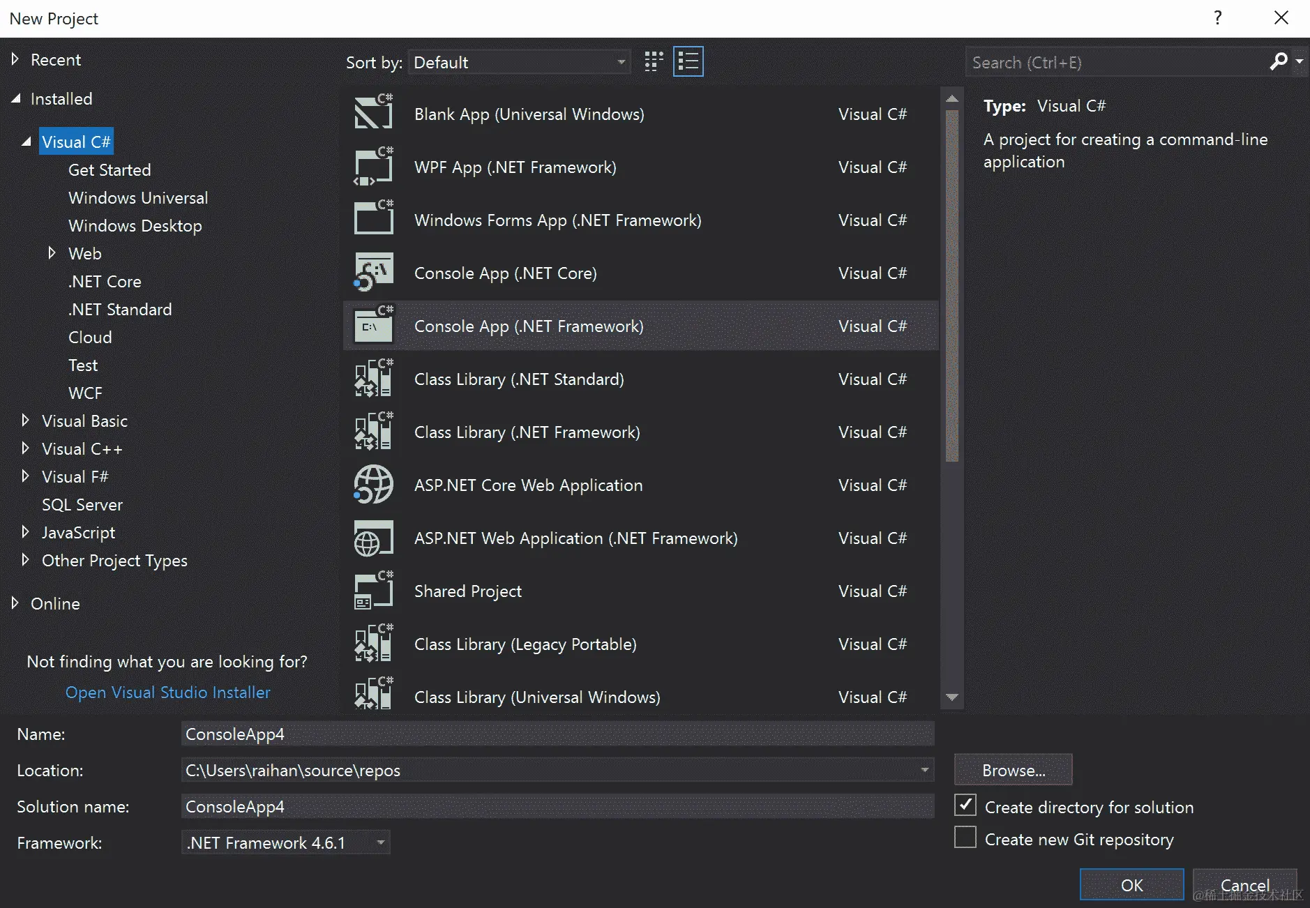Viewport: 1310px width, 908px height.
Task: Expand the Online section
Action: point(15,603)
